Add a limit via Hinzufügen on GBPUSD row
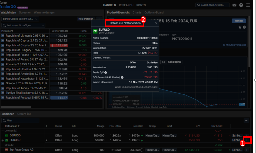This screenshot has width=256, height=153. (169, 136)
